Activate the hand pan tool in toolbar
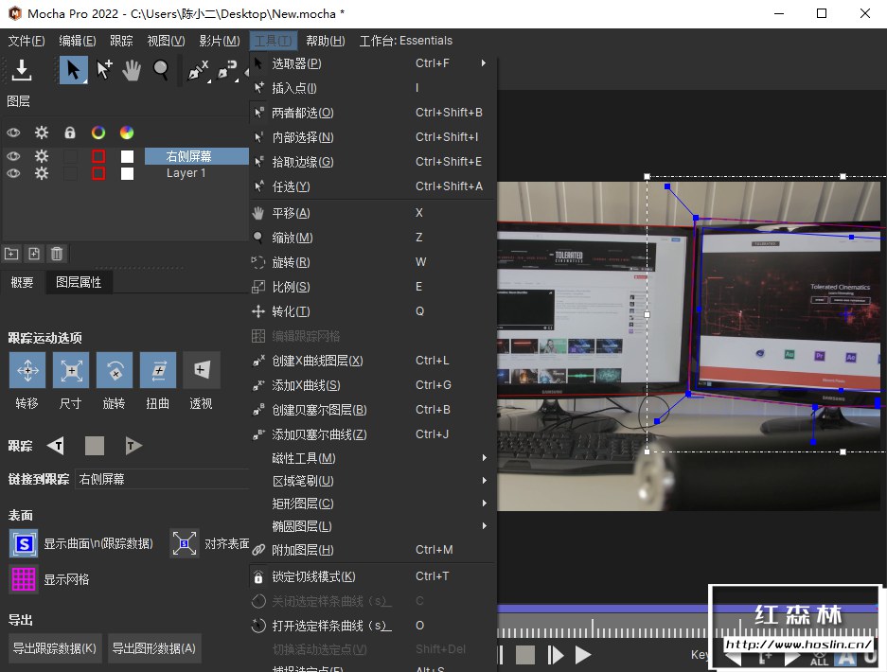 tap(132, 70)
